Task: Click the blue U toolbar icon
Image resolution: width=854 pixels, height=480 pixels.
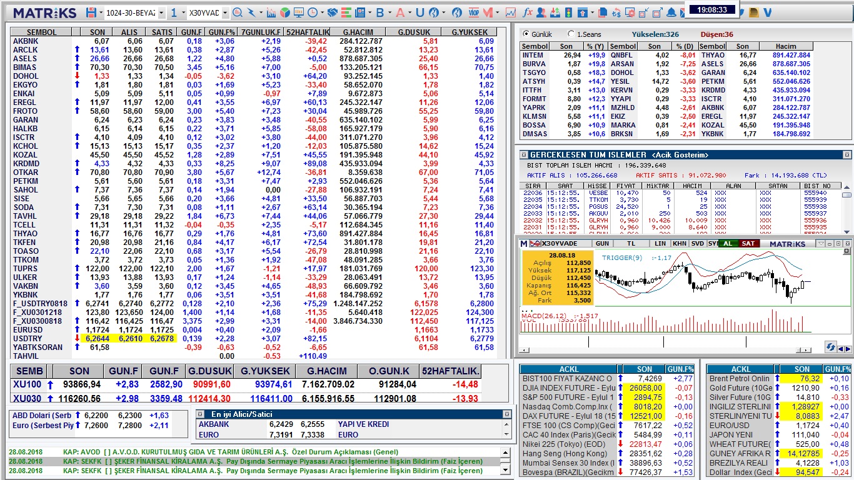Action: [x=419, y=12]
